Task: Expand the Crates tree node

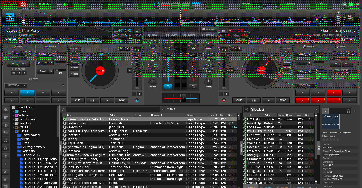Action: pos(13,127)
